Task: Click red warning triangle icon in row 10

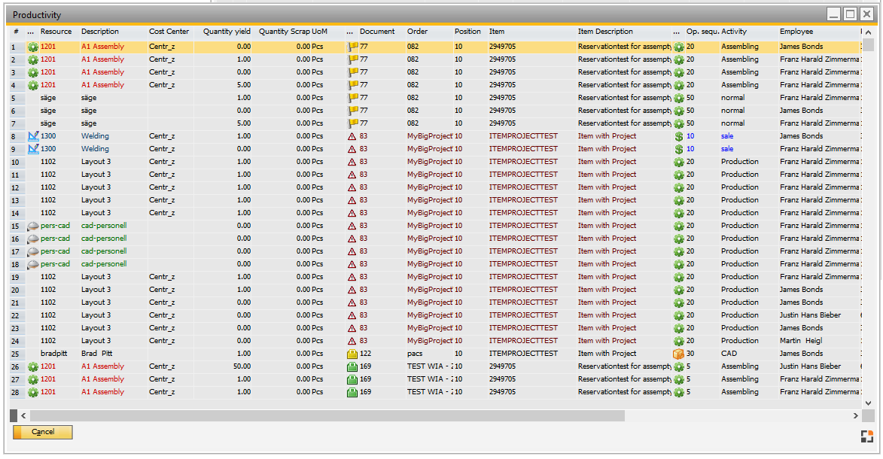Action: point(352,162)
